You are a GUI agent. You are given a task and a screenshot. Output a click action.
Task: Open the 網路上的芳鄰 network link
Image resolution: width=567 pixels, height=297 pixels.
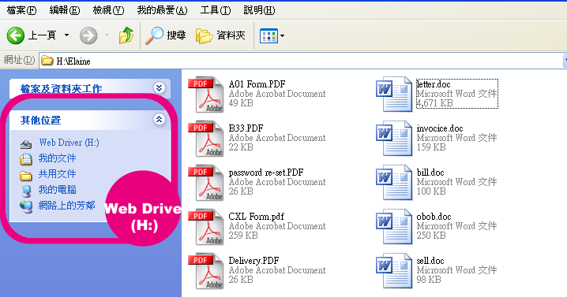pyautogui.click(x=67, y=206)
